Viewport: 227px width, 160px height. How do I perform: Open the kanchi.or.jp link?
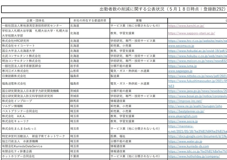click(x=186, y=26)
